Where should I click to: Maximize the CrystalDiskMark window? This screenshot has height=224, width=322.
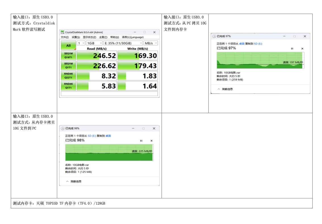coord(145,32)
